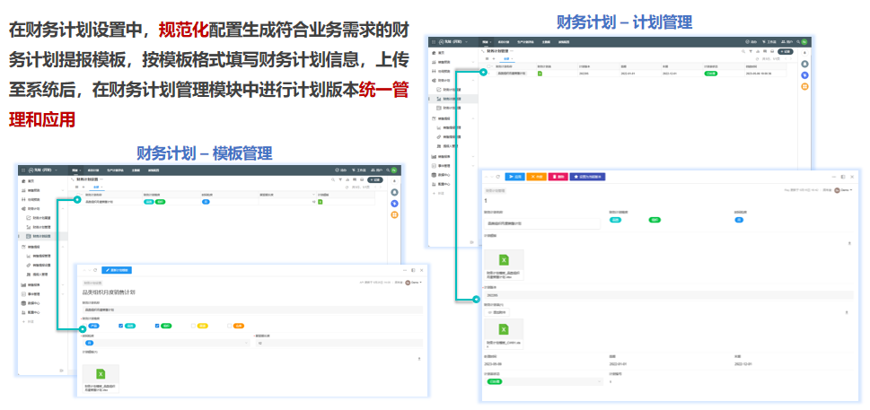Open upper Excel template thumbnail in plan dialog
Image resolution: width=870 pixels, height=410 pixels.
pyautogui.click(x=504, y=265)
